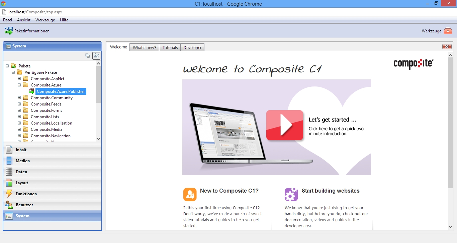Switch to the Funktionen perspective
The image size is (457, 243).
tap(26, 194)
